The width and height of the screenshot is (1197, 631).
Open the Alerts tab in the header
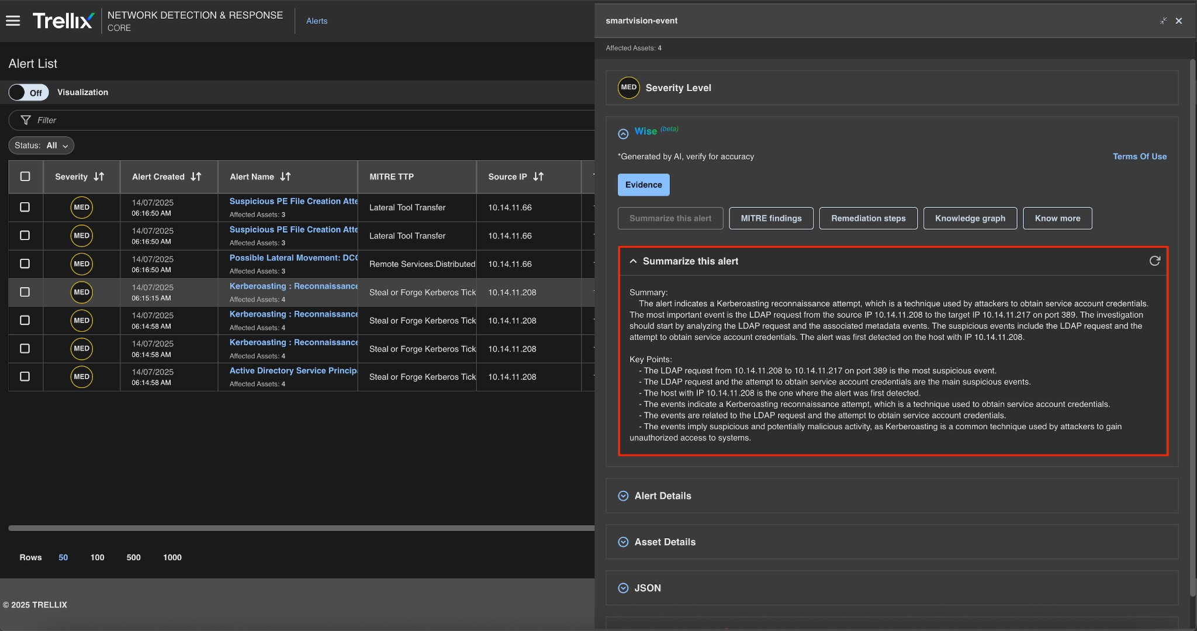(x=317, y=21)
